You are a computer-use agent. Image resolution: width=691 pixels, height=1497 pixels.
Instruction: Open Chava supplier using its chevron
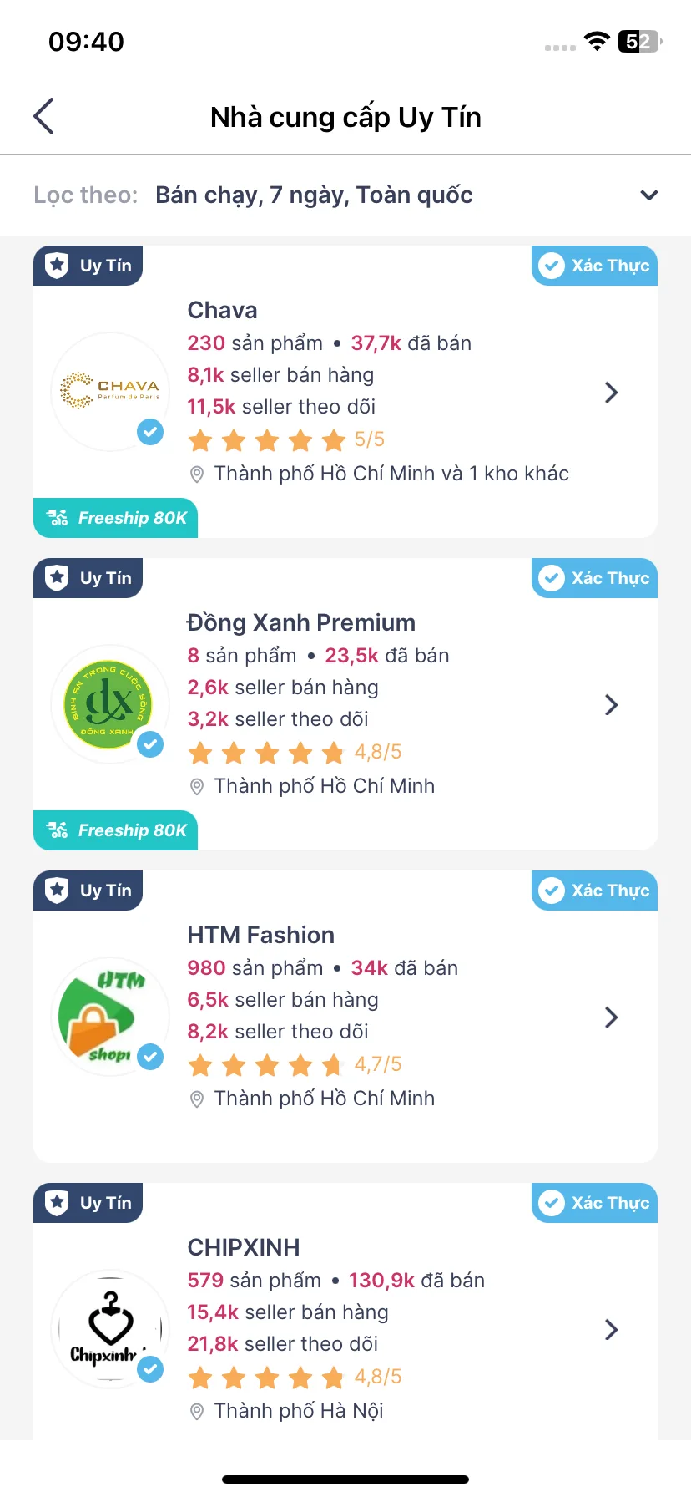pos(611,393)
